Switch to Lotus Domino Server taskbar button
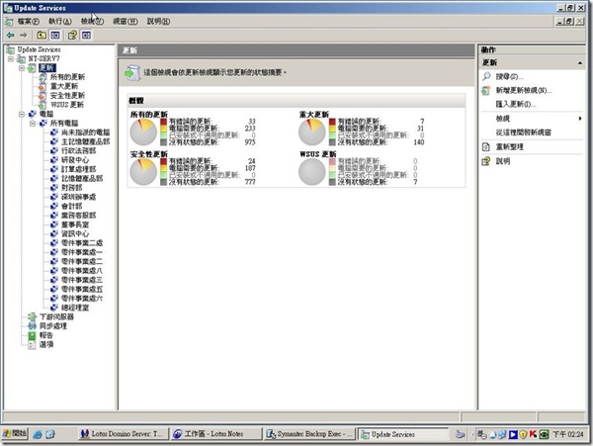This screenshot has width=593, height=446. [x=122, y=434]
